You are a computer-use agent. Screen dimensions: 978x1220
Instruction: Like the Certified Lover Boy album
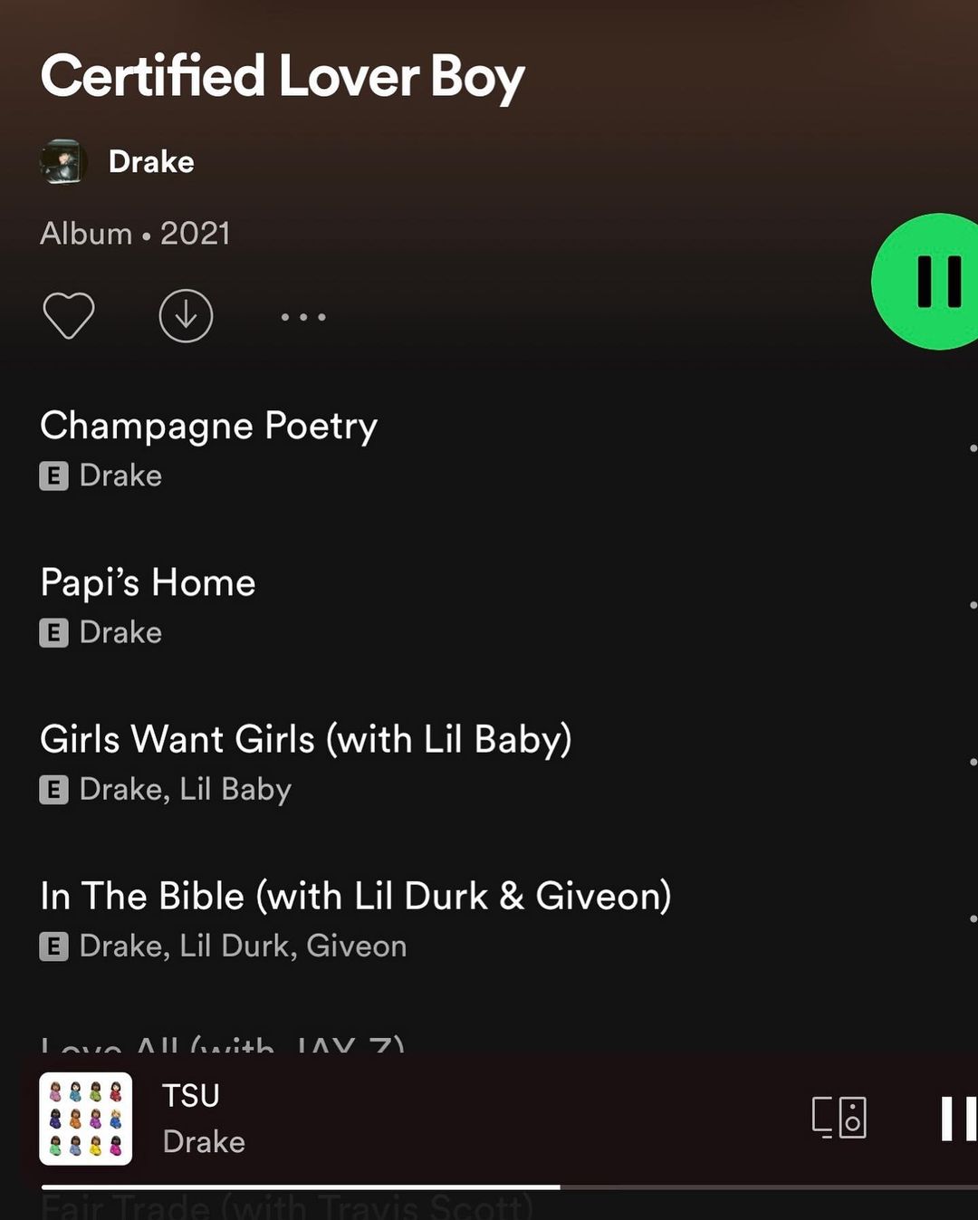click(x=69, y=316)
